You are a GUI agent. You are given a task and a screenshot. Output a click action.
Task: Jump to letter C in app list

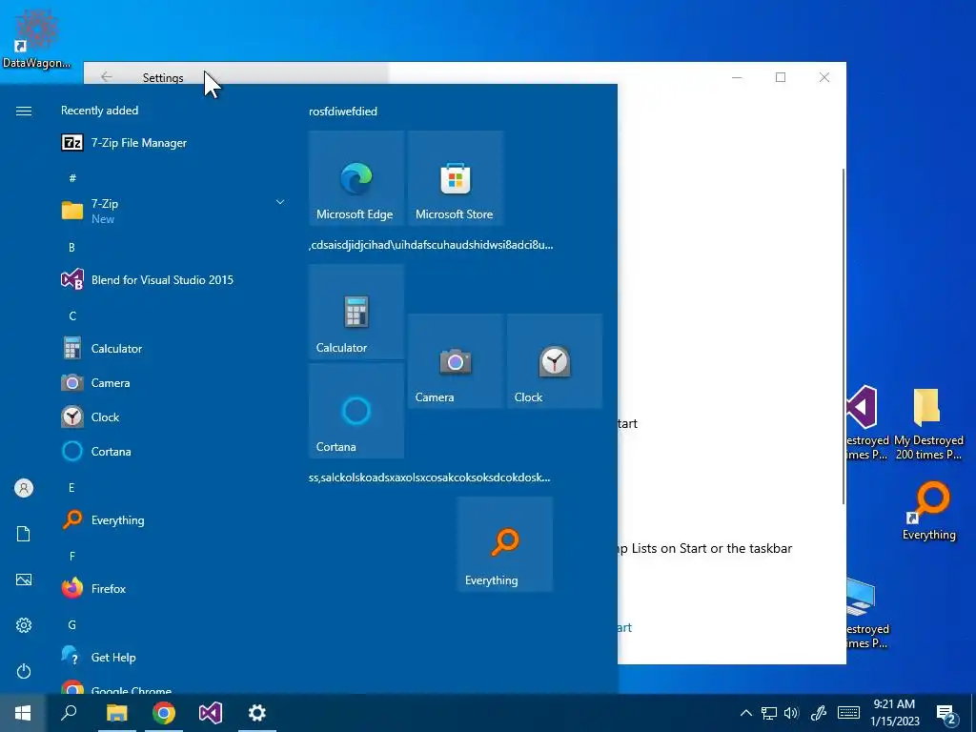tap(72, 316)
